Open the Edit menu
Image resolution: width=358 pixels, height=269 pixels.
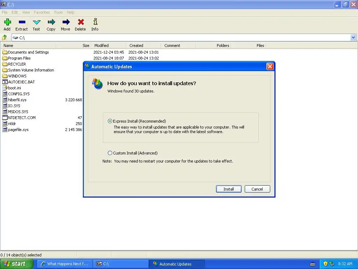point(15,12)
